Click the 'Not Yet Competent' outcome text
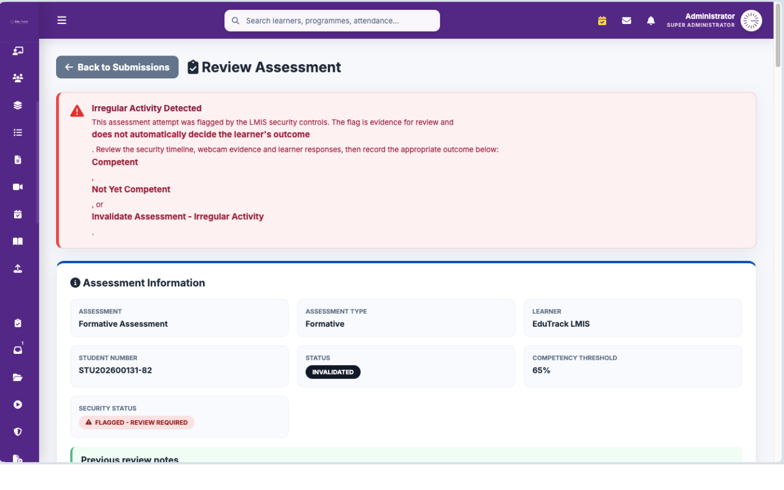 click(131, 189)
